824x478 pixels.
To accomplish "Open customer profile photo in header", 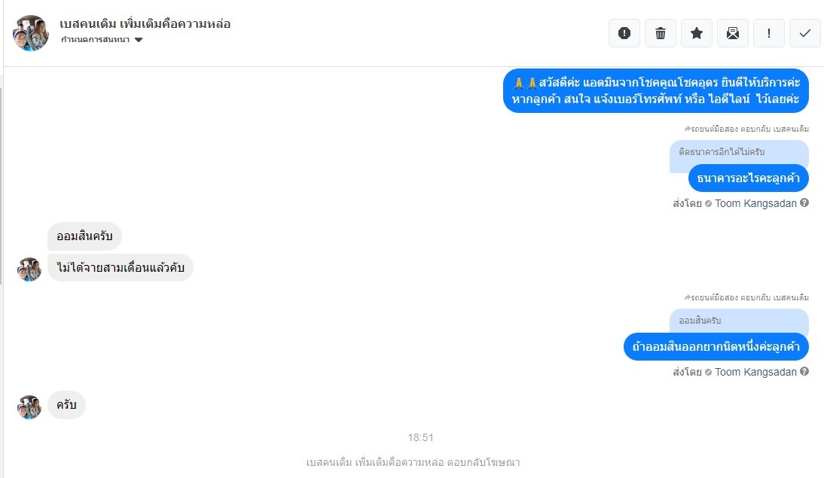I will pyautogui.click(x=31, y=32).
